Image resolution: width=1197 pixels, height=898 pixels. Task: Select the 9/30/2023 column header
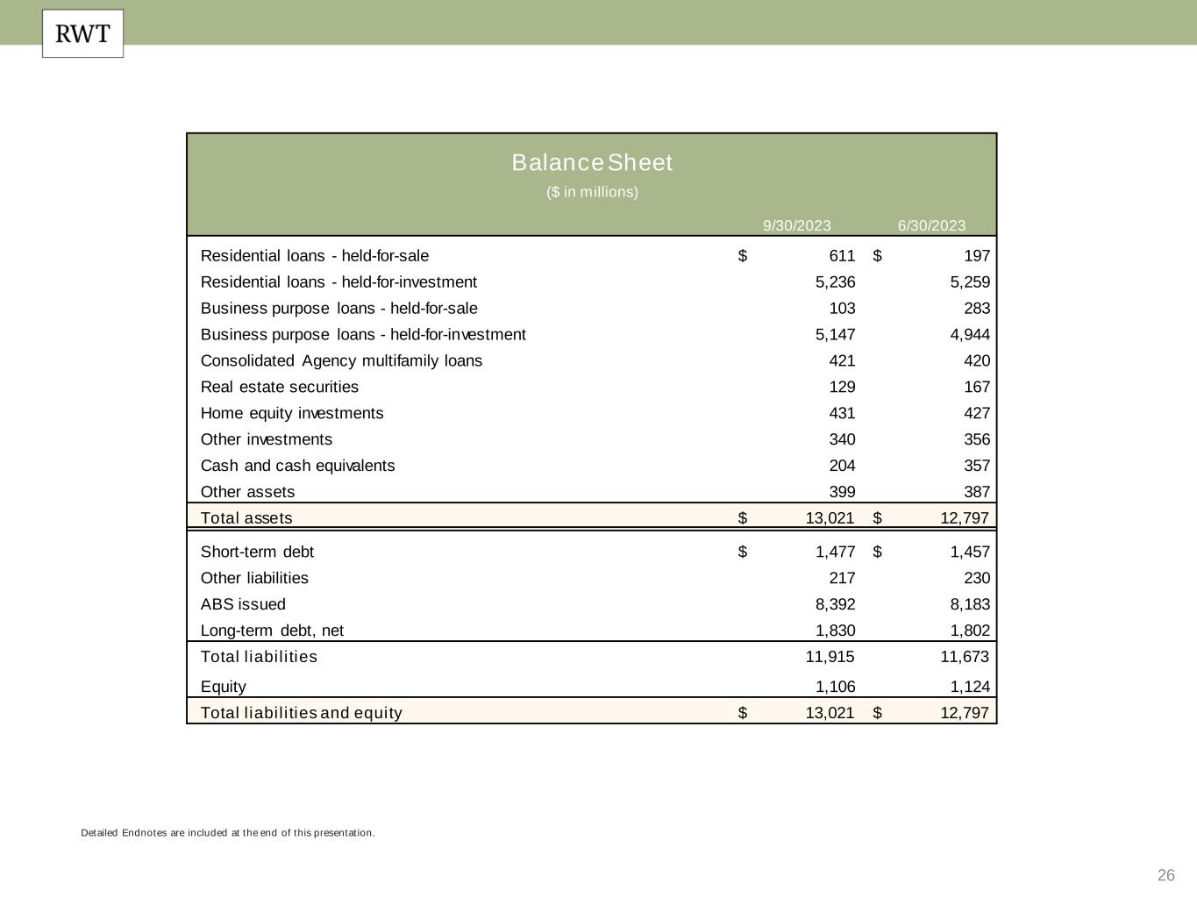[796, 225]
